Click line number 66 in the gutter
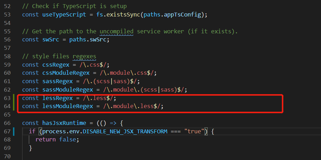This screenshot has height=160, width=321. (7, 123)
